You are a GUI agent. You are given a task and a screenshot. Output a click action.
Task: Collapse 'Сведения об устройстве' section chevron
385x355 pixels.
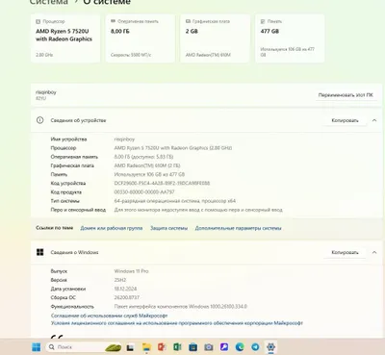[374, 120]
